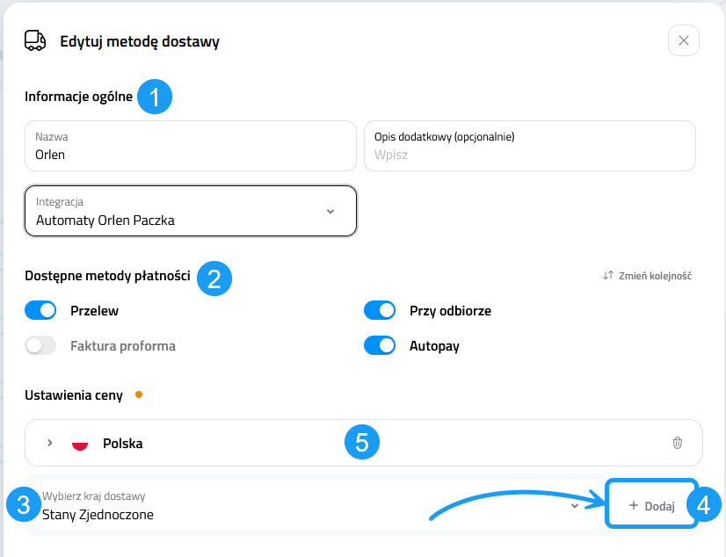Image resolution: width=726 pixels, height=557 pixels.
Task: Click the blue numbered badge 5
Action: [x=361, y=443]
